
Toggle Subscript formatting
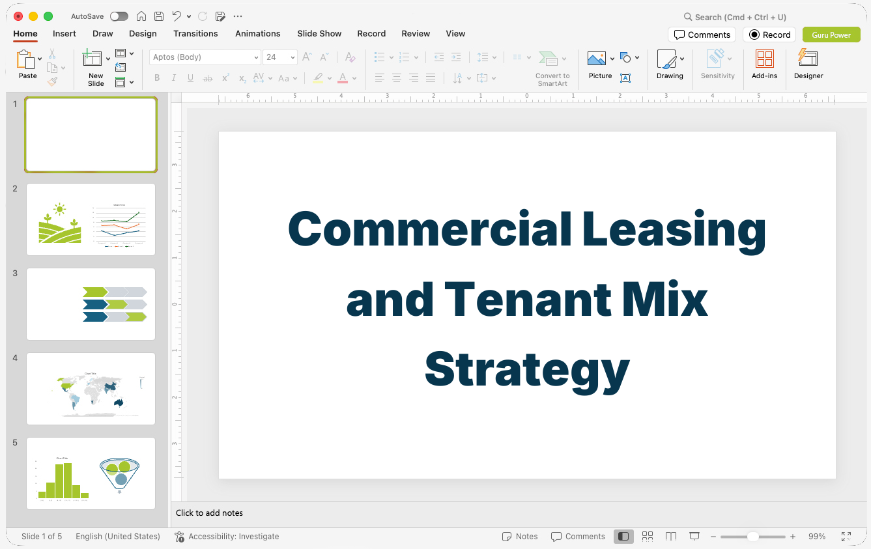coord(242,78)
